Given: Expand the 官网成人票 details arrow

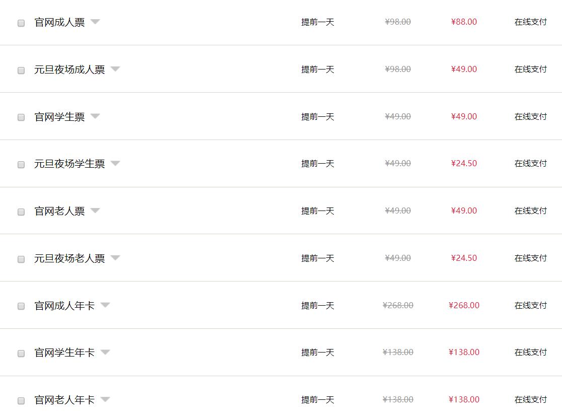Looking at the screenshot, I should point(95,22).
